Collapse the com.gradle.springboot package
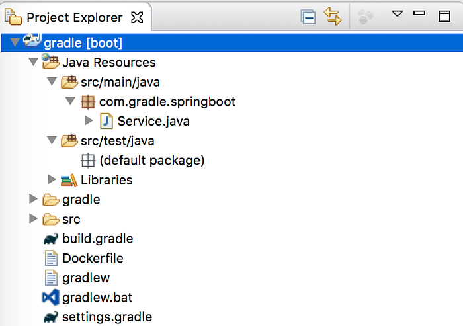This screenshot has width=463, height=326. [x=70, y=101]
